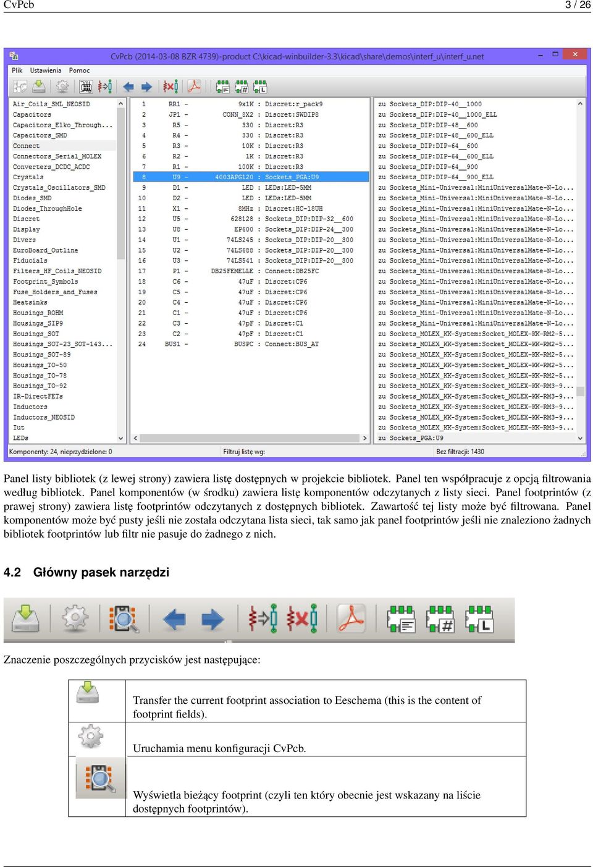Select the Air_Coils_SML_NEOSID library
This screenshot has height=867, width=593.
(x=63, y=104)
